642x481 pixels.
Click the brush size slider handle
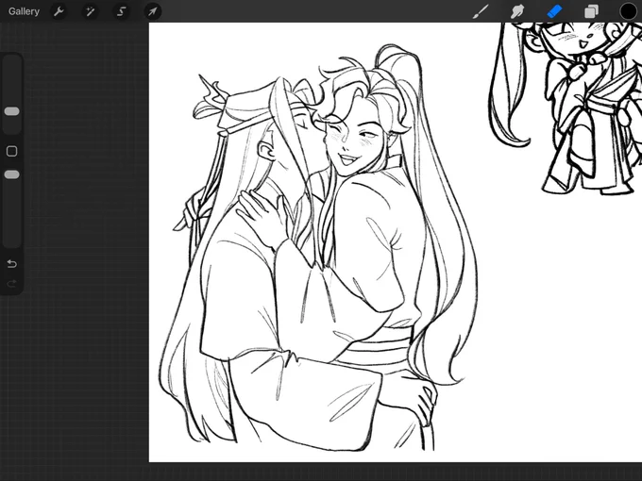[x=11, y=111]
